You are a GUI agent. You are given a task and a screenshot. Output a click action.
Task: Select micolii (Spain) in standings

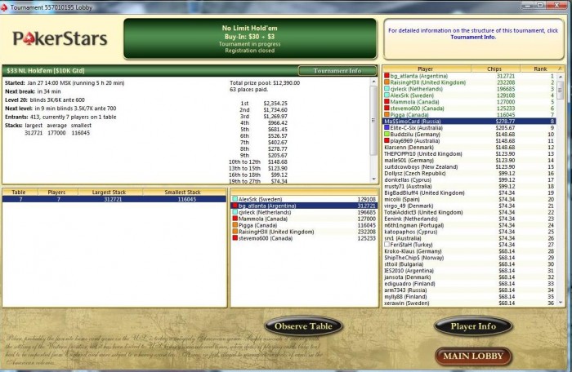pos(469,199)
